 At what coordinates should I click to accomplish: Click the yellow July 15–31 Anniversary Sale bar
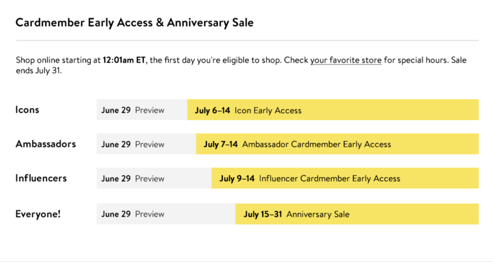coord(357,214)
